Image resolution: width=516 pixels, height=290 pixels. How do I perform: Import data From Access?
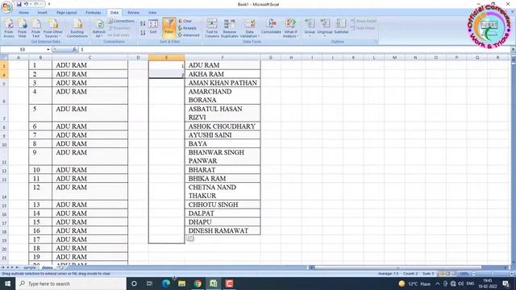pyautogui.click(x=9, y=28)
